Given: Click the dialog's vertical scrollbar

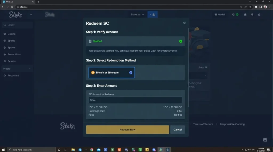Looking at the screenshot, I should click(188, 68).
